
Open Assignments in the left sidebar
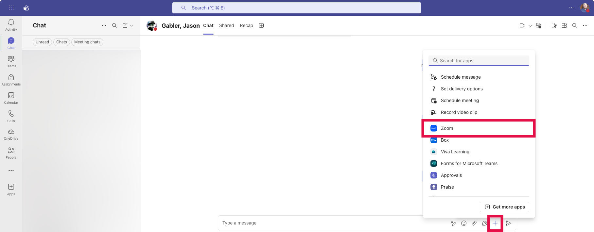11,80
